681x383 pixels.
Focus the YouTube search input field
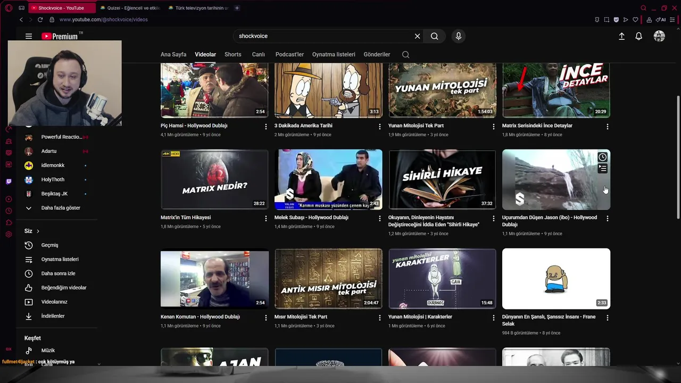point(323,36)
